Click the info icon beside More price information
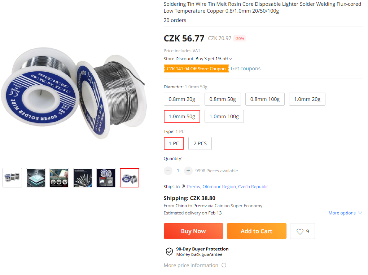 click(x=224, y=265)
